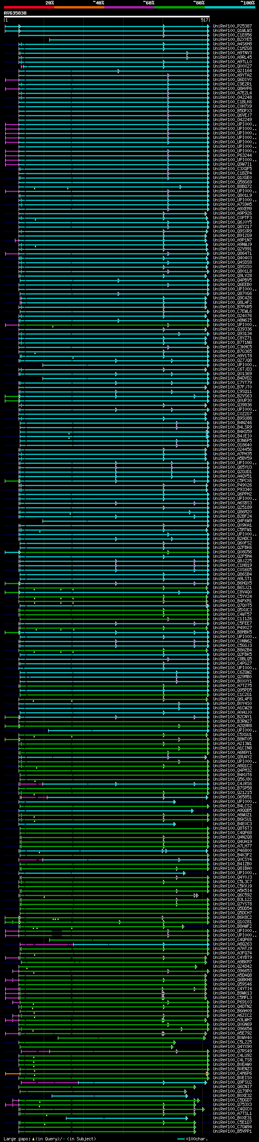
Task: Select hit label UniRef100_B2VS63
Action: (232, 396)
